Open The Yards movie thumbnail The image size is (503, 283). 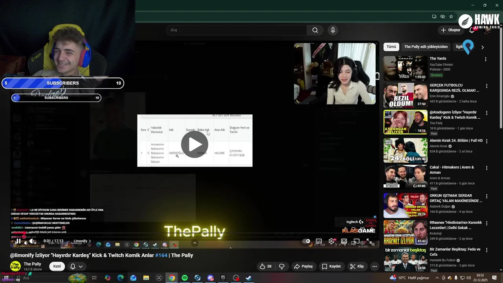[x=405, y=68]
